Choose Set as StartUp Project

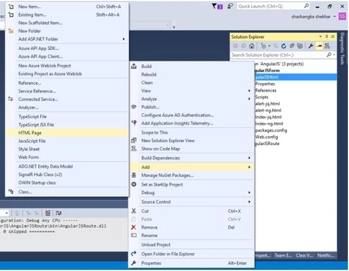(x=191, y=184)
